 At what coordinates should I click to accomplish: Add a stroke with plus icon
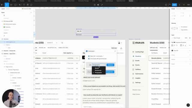point(190,55)
